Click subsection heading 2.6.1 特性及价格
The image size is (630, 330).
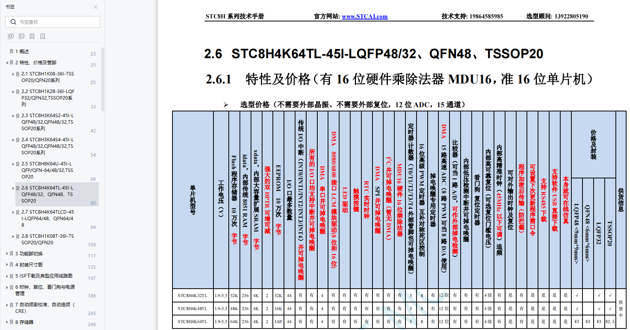tap(399, 79)
